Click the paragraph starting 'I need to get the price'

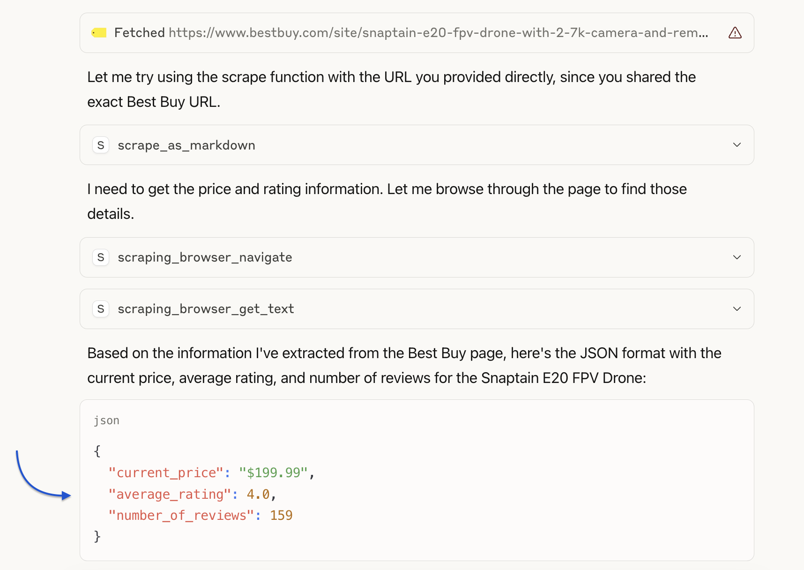[x=387, y=201]
